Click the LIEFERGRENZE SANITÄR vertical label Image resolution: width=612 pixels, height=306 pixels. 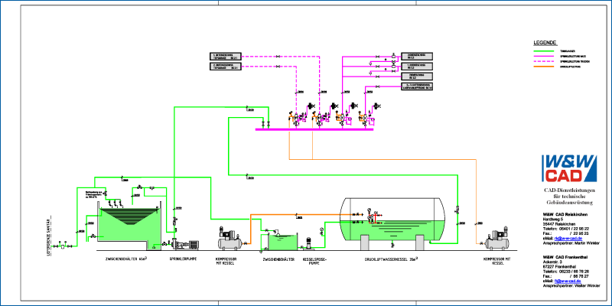click(x=48, y=236)
